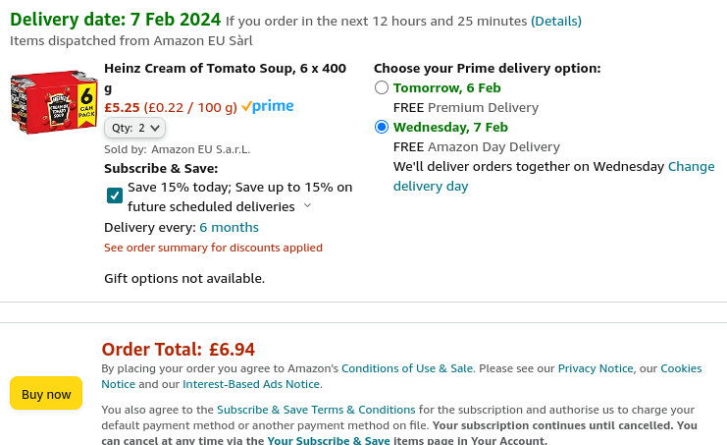The height and width of the screenshot is (445, 727).
Task: Open Subscribe & Save Terms & Conditions link
Action: click(x=316, y=410)
